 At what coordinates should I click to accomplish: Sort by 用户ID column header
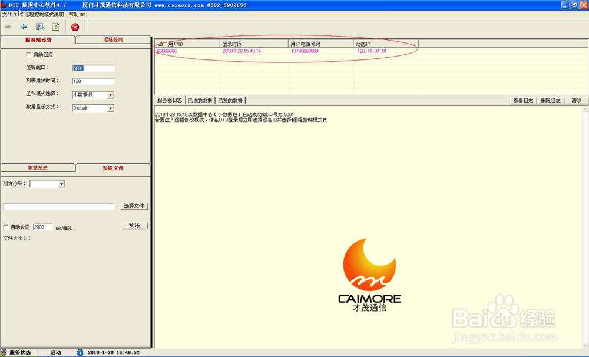(187, 44)
